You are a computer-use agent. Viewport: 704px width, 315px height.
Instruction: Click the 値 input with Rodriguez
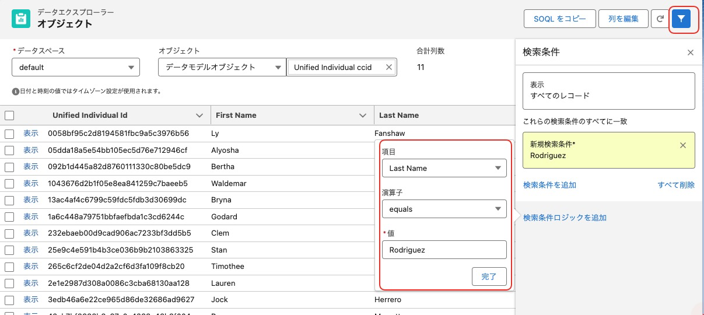[x=444, y=250]
